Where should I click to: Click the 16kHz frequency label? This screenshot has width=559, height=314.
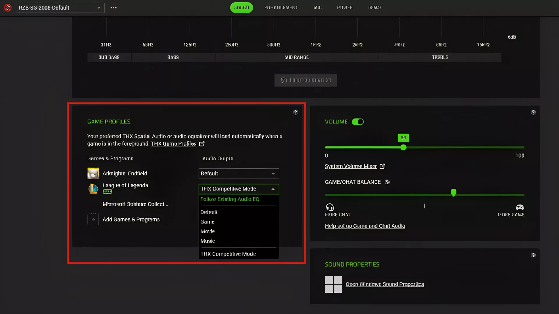(x=483, y=45)
